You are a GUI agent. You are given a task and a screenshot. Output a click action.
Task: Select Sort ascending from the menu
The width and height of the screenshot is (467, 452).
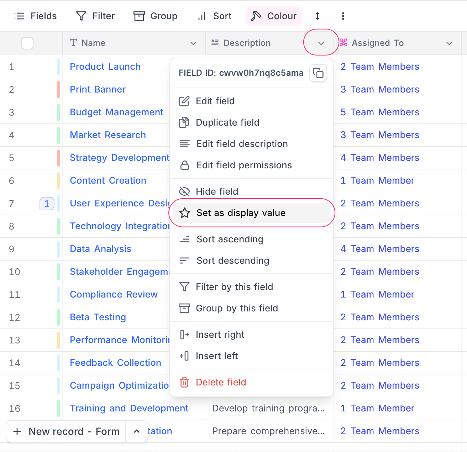click(x=230, y=239)
